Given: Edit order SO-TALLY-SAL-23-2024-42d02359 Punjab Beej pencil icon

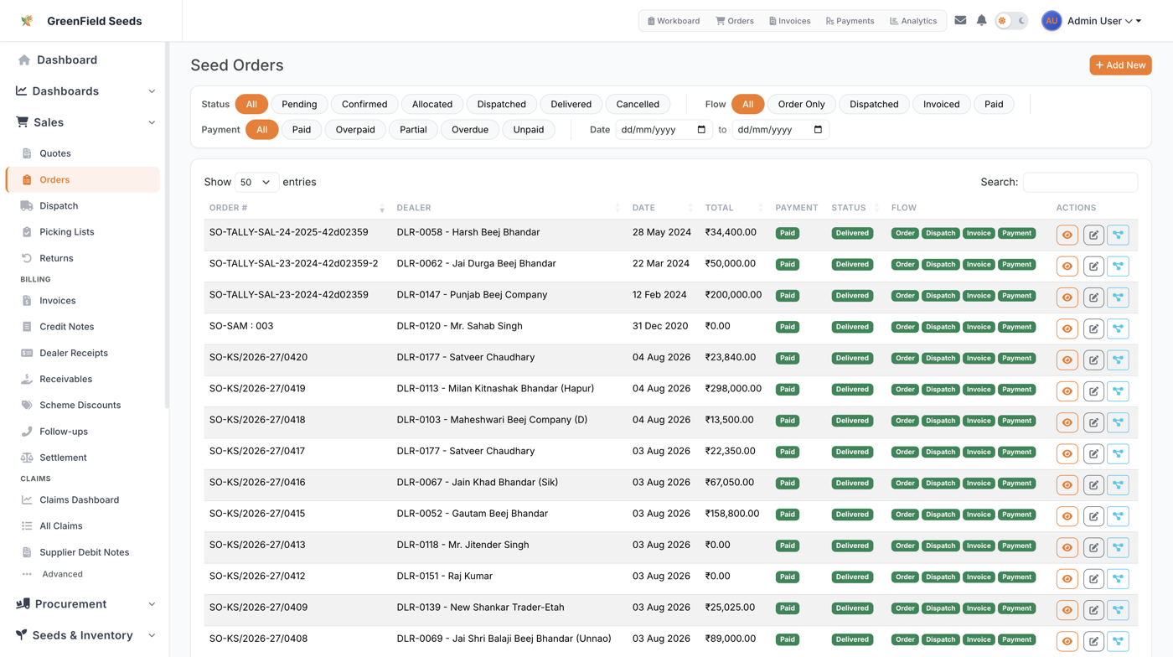Looking at the screenshot, I should pyautogui.click(x=1093, y=297).
